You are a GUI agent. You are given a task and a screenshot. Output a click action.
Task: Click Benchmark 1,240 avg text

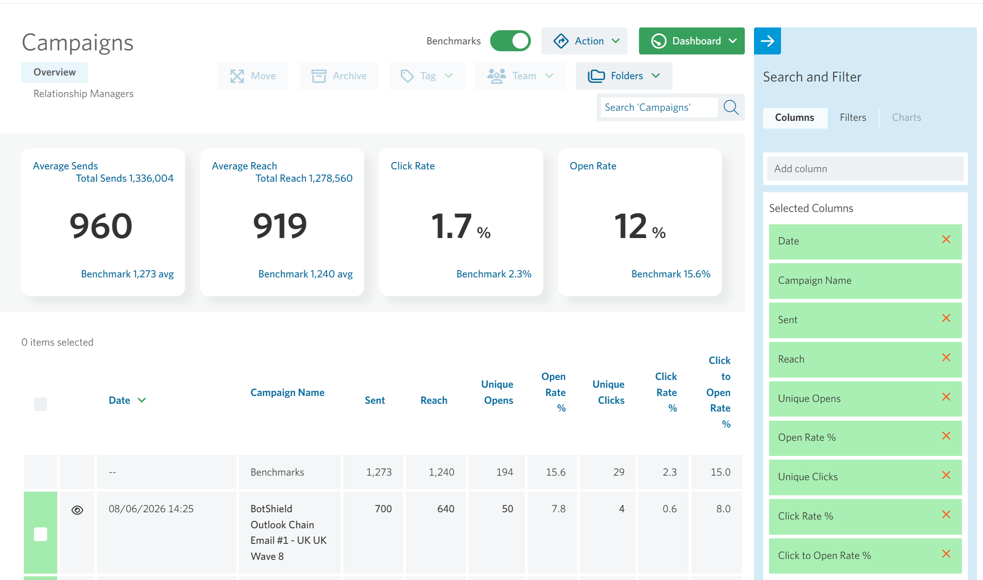306,274
